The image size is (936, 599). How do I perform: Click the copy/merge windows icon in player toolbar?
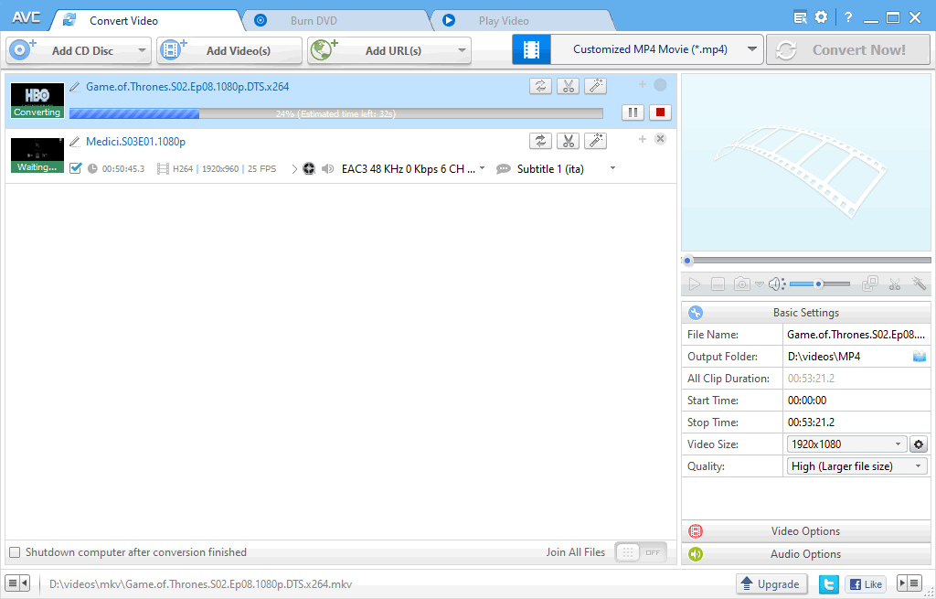coord(870,284)
